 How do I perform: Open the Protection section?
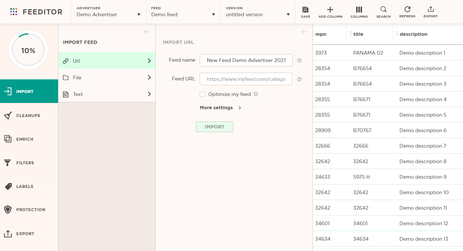[29, 210]
